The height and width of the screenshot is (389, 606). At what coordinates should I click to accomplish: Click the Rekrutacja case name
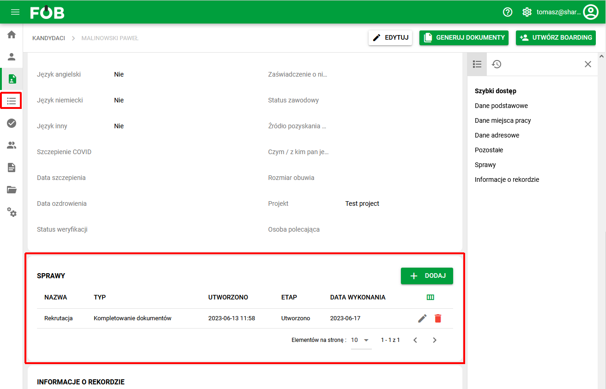[59, 318]
